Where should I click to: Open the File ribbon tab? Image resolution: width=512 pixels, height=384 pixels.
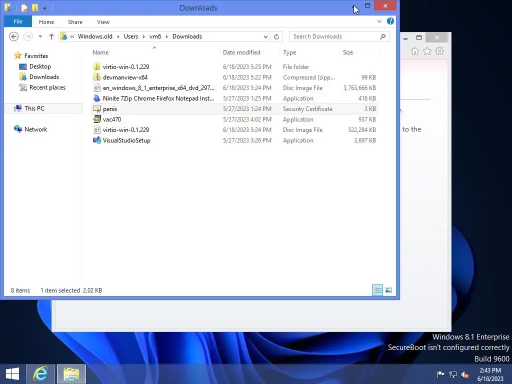pyautogui.click(x=18, y=21)
